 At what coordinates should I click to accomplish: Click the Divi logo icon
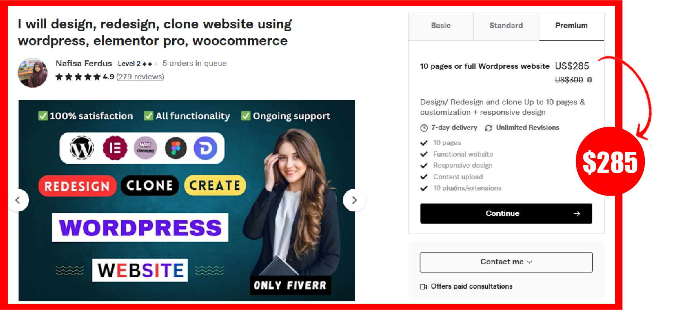205,148
